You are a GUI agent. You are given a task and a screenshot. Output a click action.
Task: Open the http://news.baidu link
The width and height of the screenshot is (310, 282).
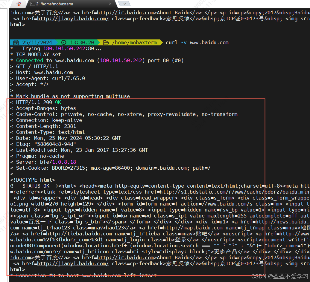pos(282,222)
